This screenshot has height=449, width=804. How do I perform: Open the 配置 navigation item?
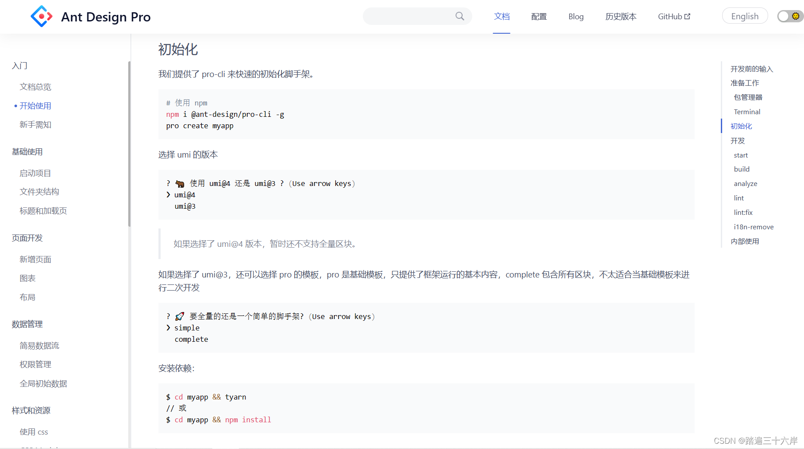tap(538, 16)
